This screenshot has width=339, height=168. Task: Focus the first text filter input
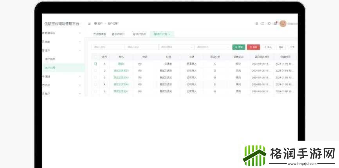click(108, 47)
